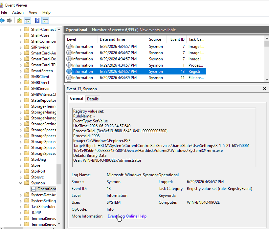Click the Store folder icon
269x229 pixels.
pos(27,165)
